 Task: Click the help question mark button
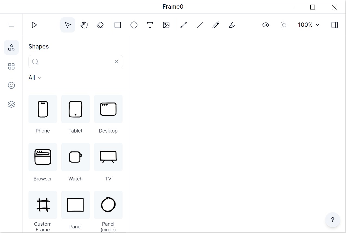click(333, 220)
